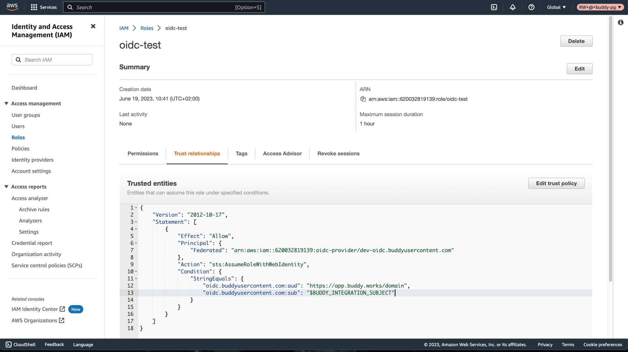Click the page vertical scrollbar
This screenshot has width=628, height=352.
(610, 149)
